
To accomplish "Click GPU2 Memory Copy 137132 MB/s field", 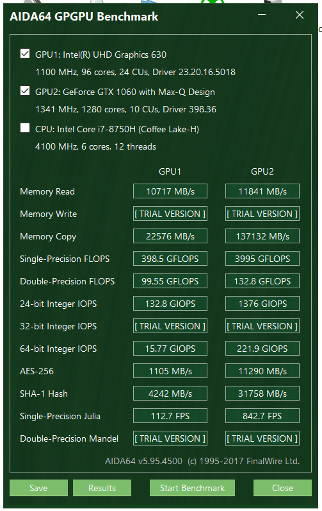I will point(262,236).
